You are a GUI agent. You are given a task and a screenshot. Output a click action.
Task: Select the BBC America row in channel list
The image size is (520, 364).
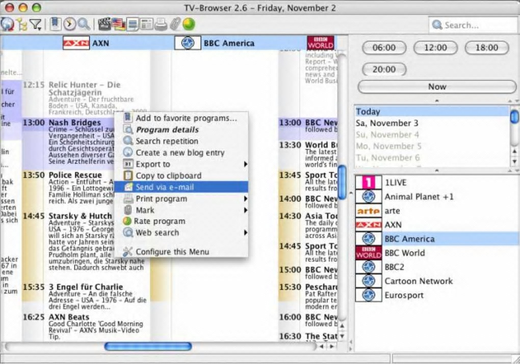pyautogui.click(x=437, y=239)
